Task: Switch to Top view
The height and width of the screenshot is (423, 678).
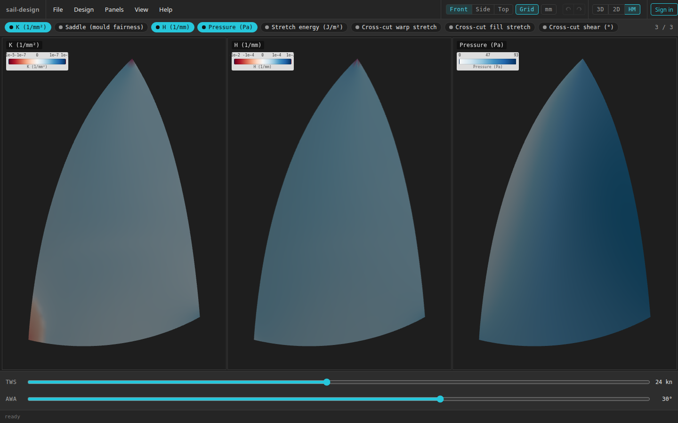Action: point(503,9)
